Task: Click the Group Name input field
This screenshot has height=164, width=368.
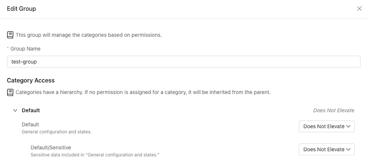Action: click(184, 62)
